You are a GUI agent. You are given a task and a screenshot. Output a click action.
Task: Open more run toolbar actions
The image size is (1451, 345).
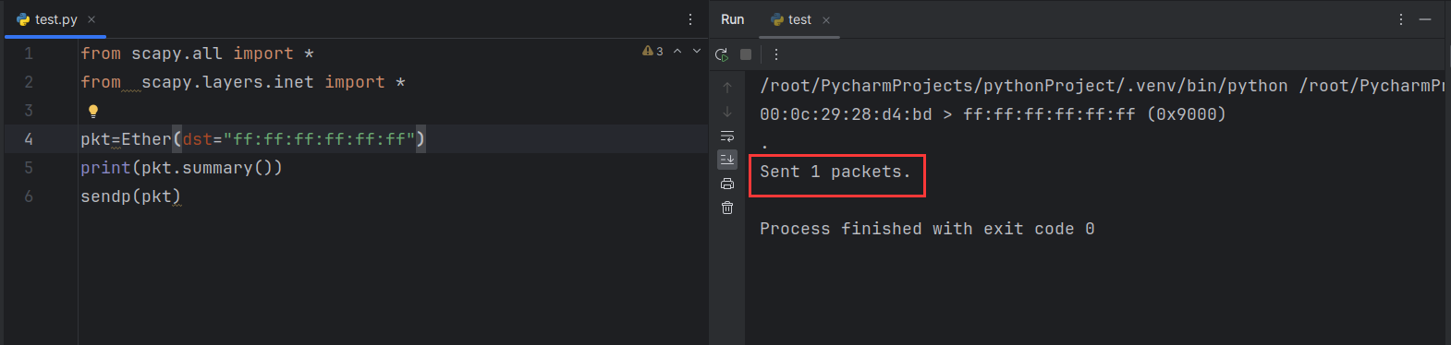pos(776,54)
